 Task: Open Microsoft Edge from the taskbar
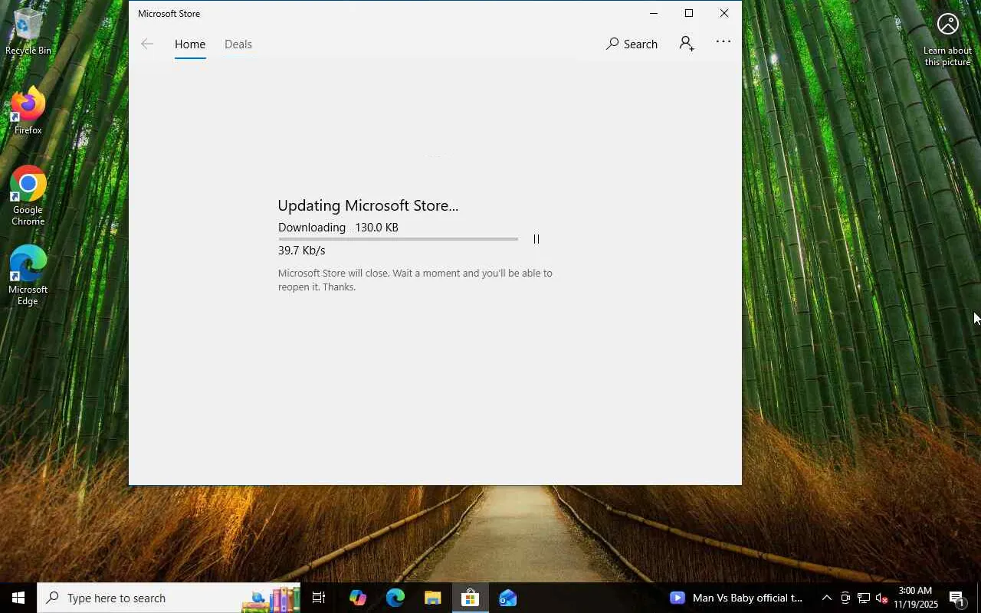395,598
